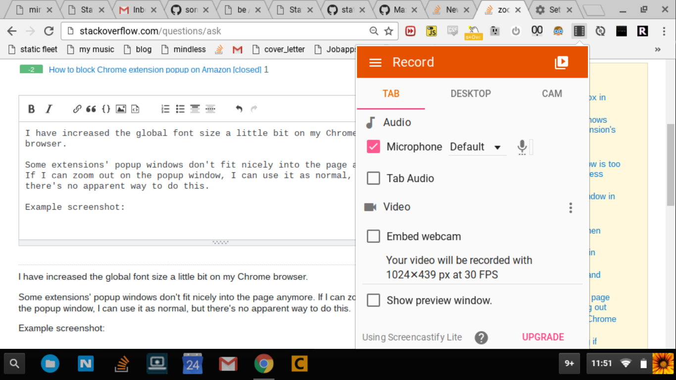Check Show preview window option

click(x=373, y=300)
